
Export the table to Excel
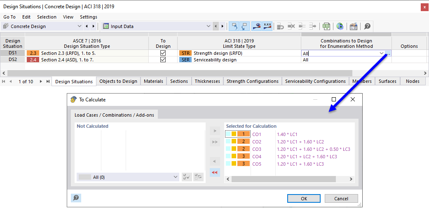tap(326, 26)
